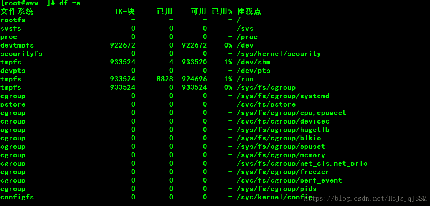The image size is (431, 206).
Task: Click "tmpfs" in the /dev/shm row
Action: [11, 63]
